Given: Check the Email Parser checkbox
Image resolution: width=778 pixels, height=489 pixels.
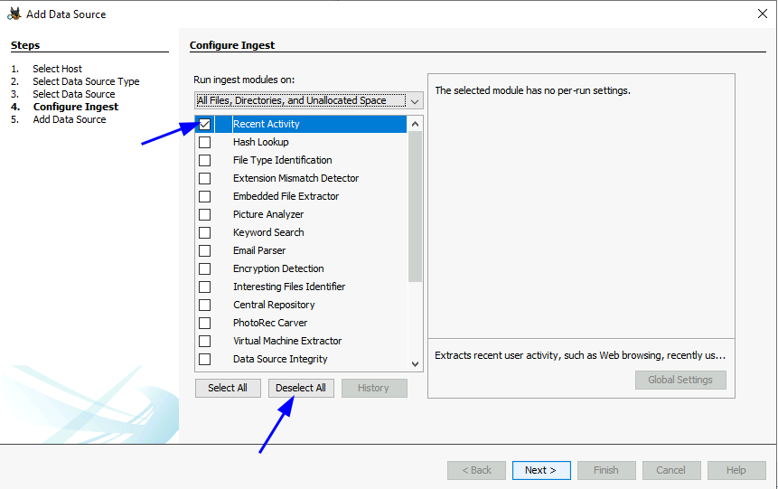Looking at the screenshot, I should [205, 250].
